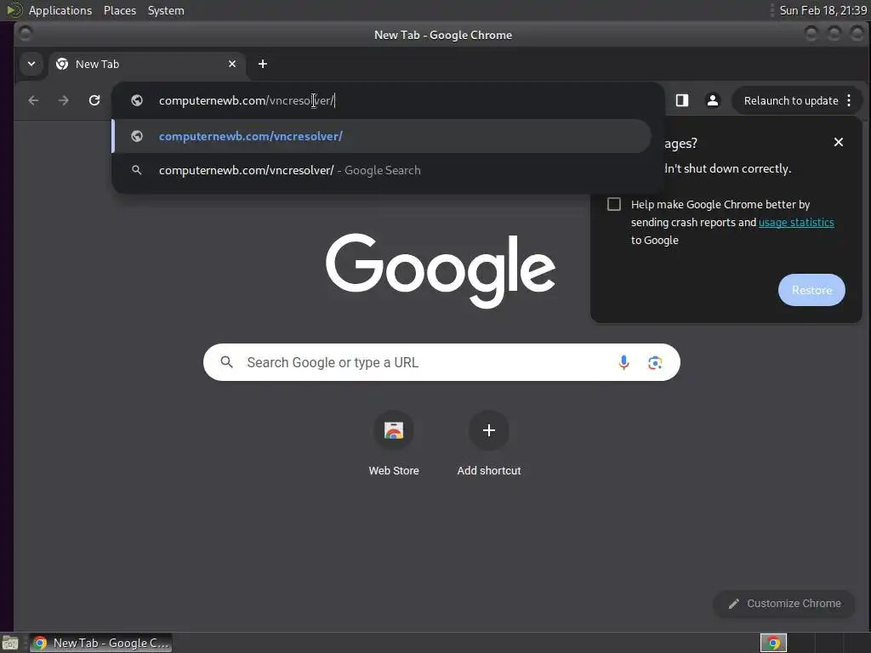Reload the current page
Viewport: 871px width, 653px height.
(94, 100)
